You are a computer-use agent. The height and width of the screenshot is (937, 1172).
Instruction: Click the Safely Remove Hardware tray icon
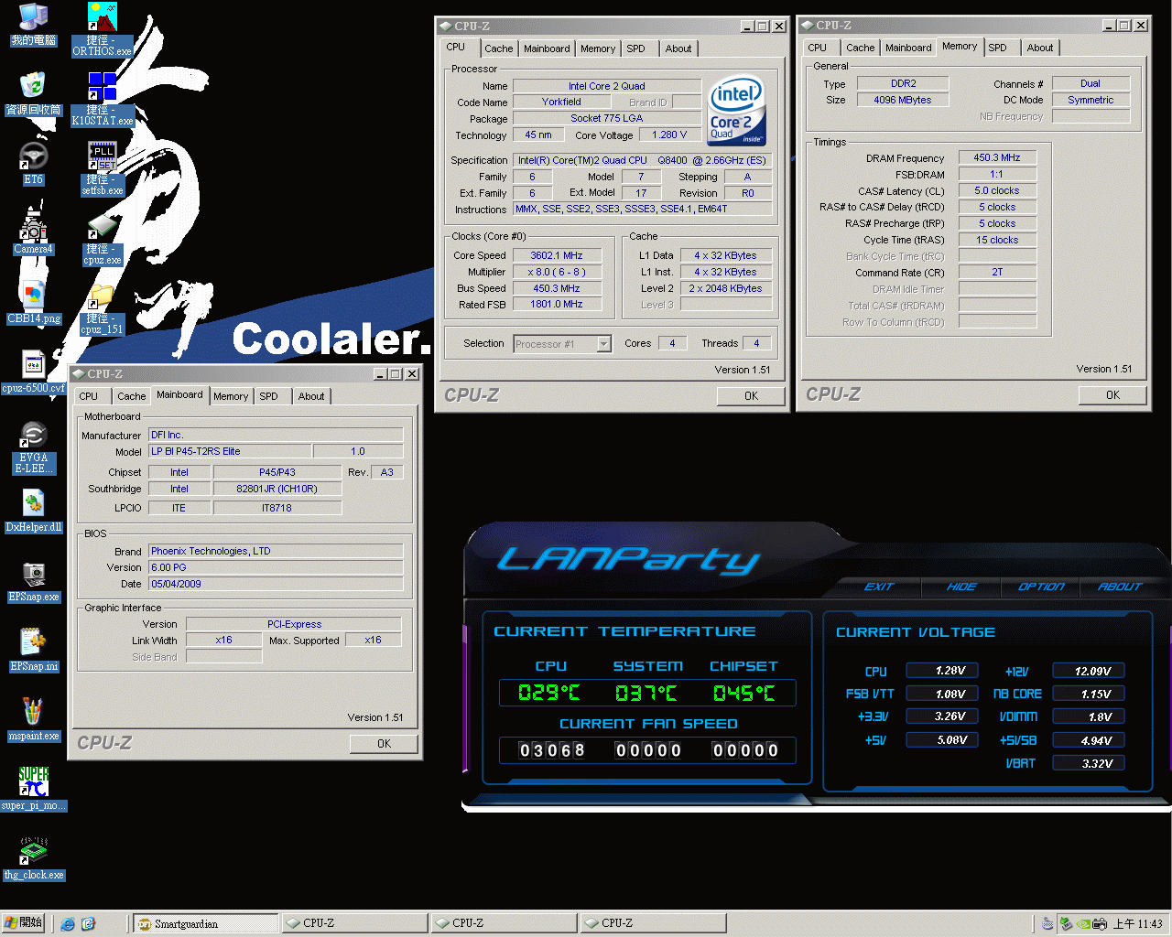[1066, 924]
